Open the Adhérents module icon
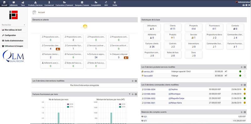Screen dimensions: 251x124 click(13, 3)
